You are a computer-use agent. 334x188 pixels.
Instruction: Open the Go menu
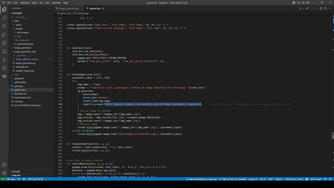[x=41, y=3]
